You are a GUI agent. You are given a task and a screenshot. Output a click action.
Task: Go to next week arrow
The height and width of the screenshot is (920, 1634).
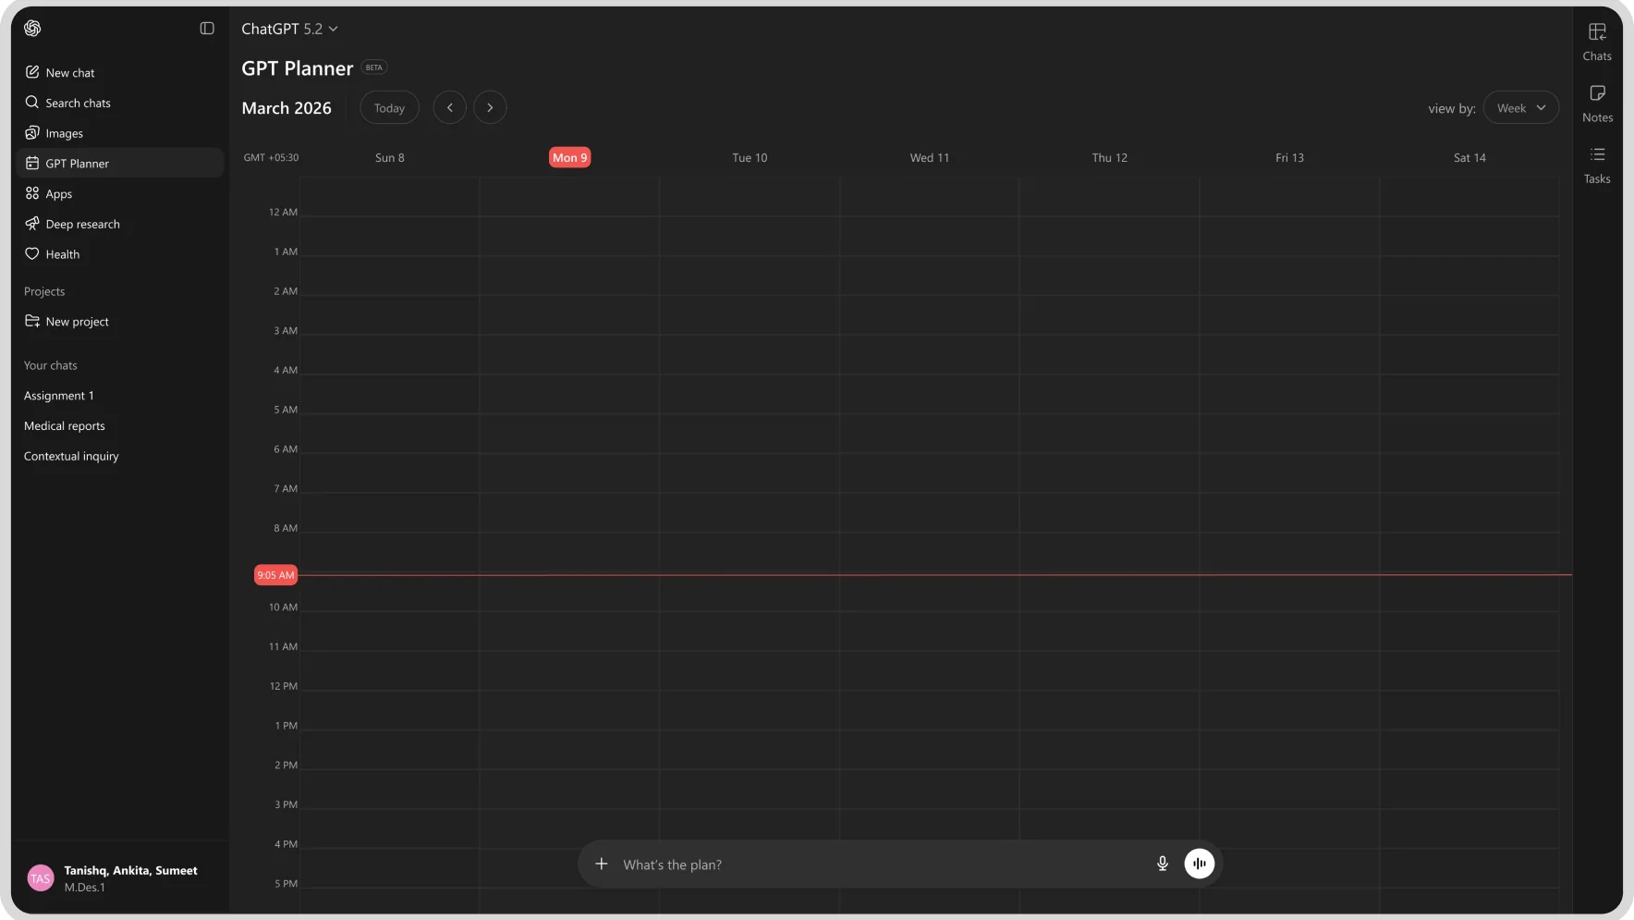[490, 108]
